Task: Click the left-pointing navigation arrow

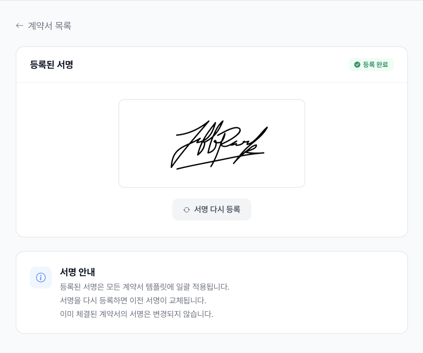Action: pos(19,26)
